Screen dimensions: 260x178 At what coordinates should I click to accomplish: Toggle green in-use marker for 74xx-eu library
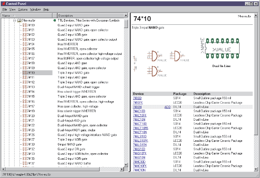(55, 20)
